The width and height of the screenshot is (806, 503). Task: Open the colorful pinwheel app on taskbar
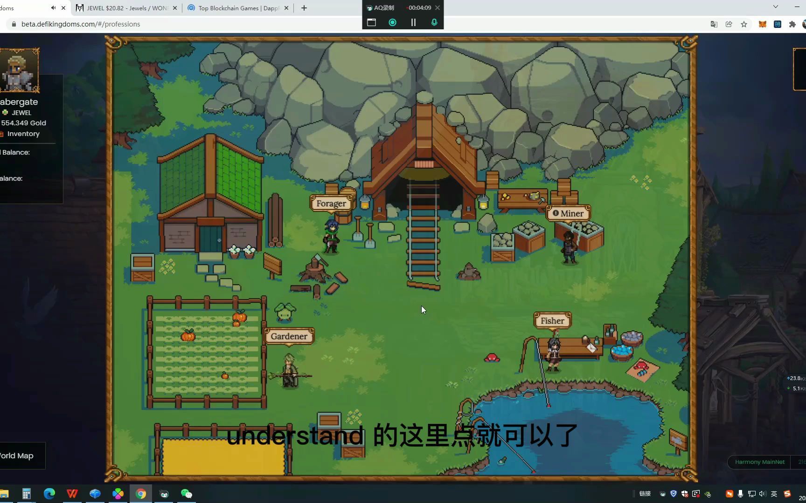coord(118,494)
